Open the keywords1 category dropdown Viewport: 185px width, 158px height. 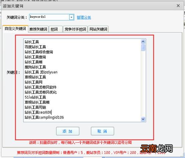click(x=71, y=17)
